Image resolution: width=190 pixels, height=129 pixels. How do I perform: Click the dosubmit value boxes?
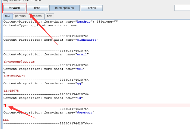[6, 120]
